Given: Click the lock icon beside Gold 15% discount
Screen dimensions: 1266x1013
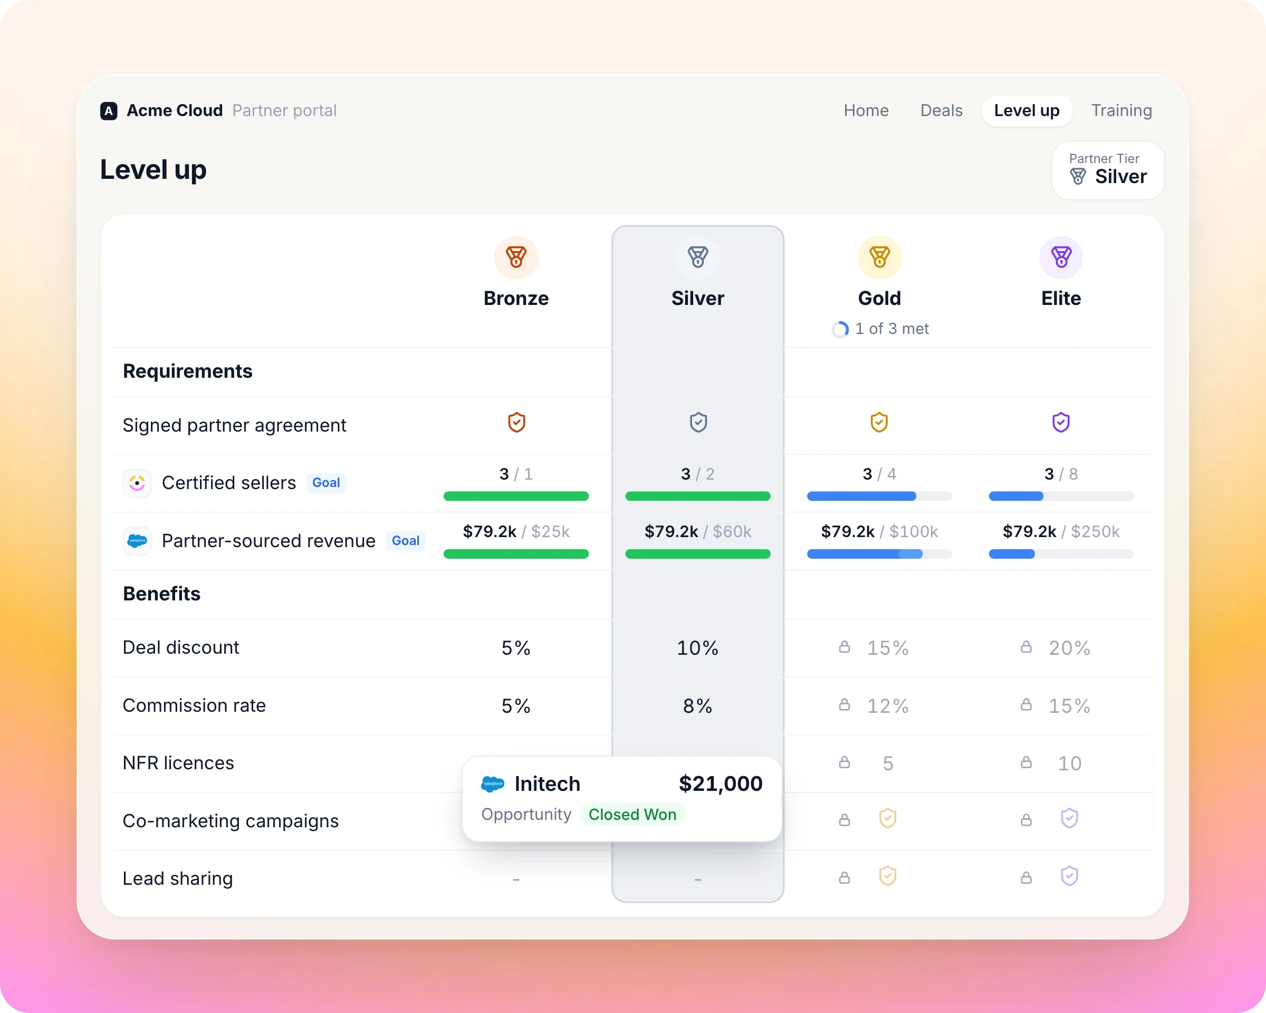Looking at the screenshot, I should [x=845, y=646].
